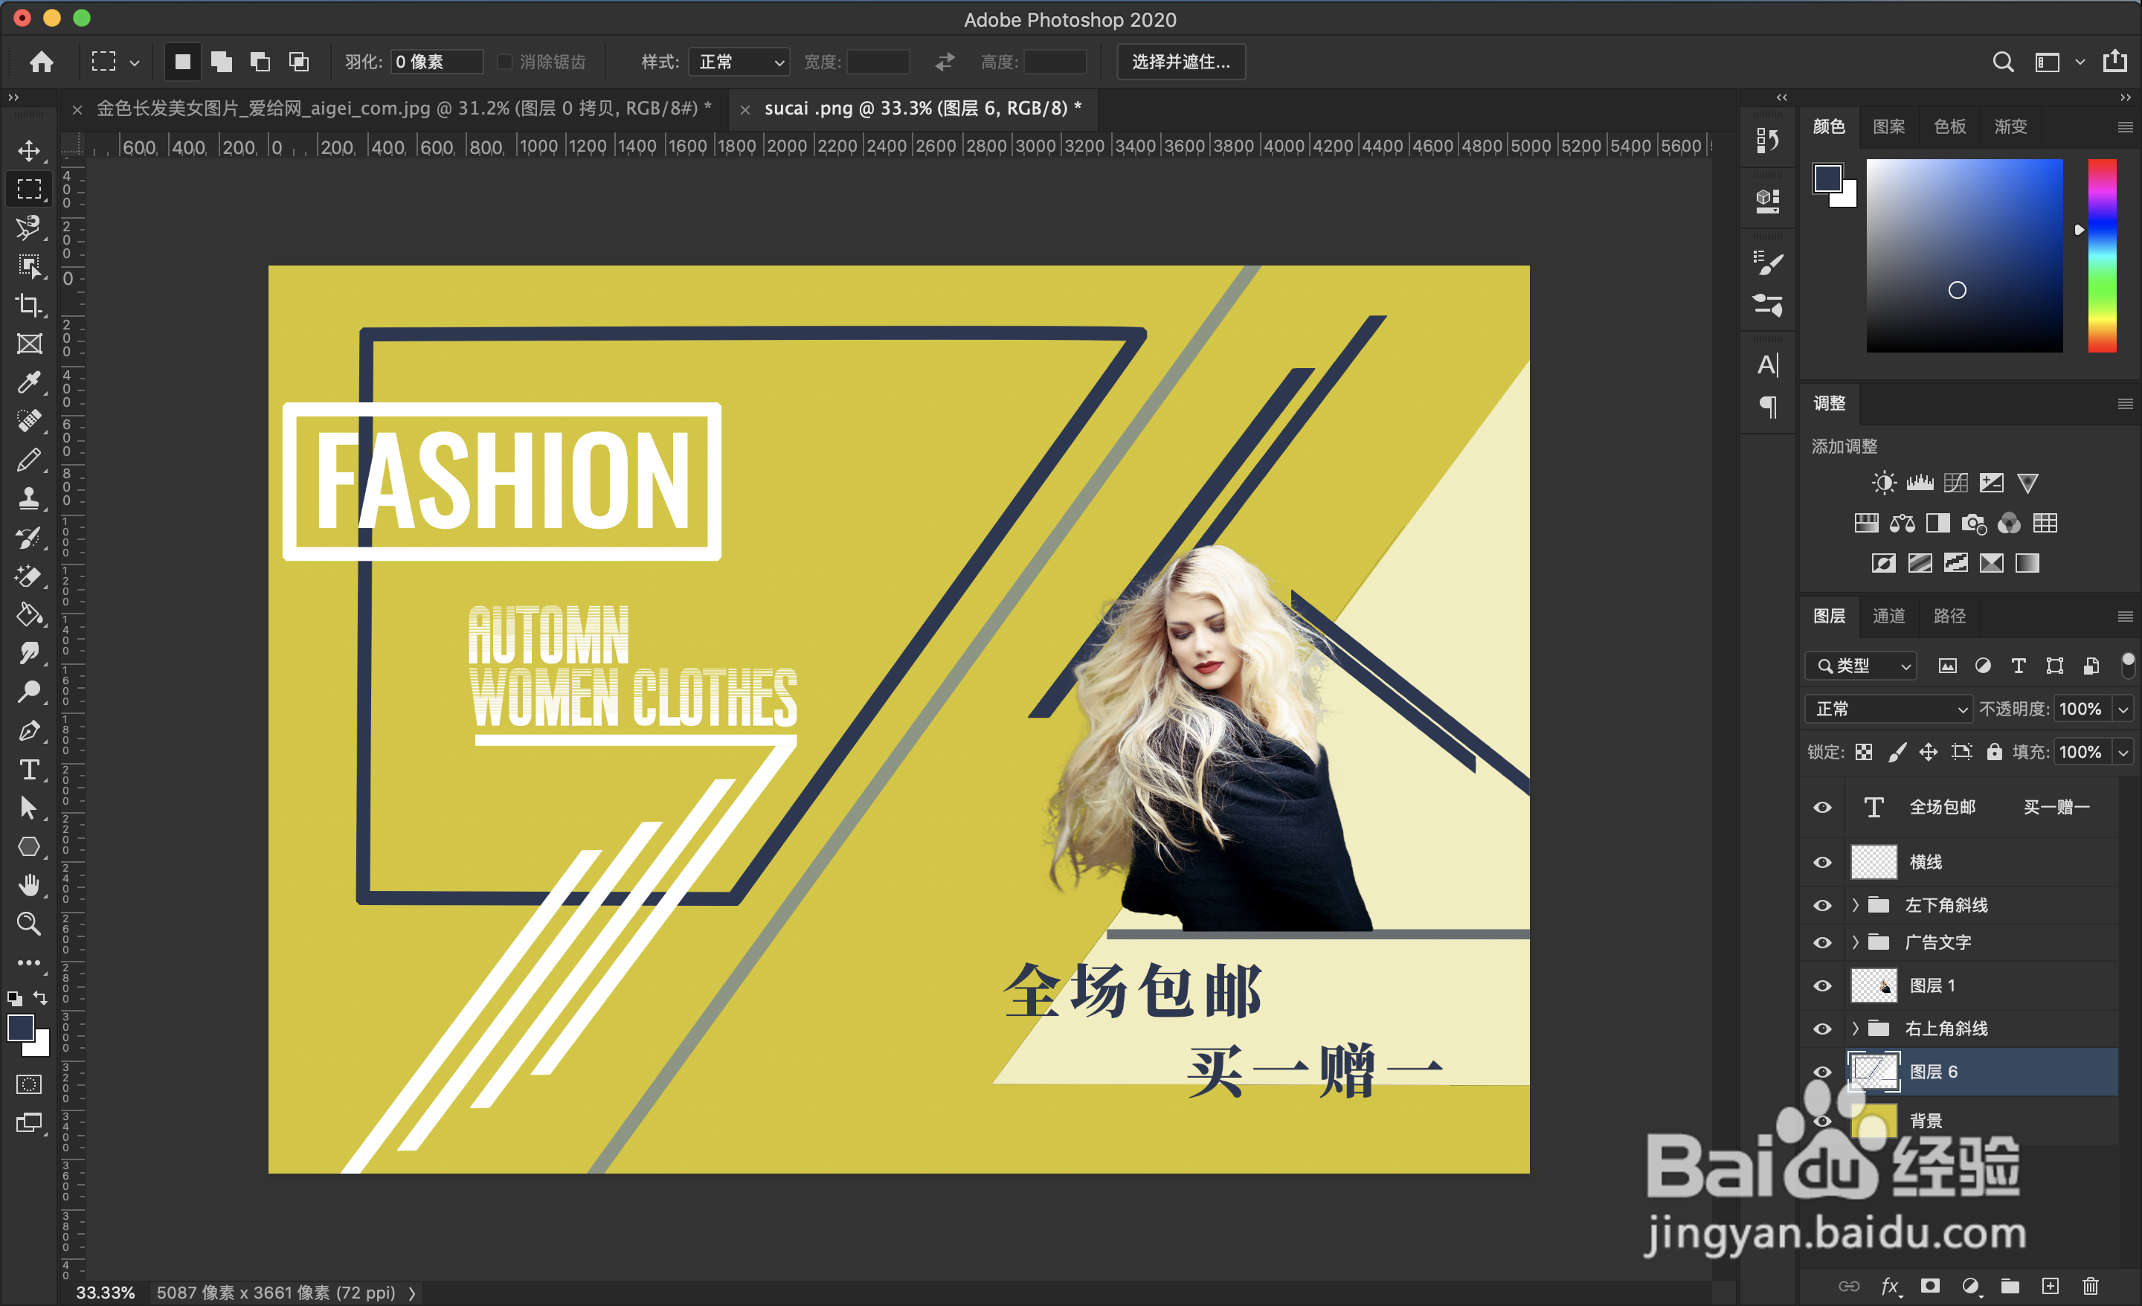Screen dimensions: 2142x1306
Task: Switch to the 通道 channels tab
Action: click(1888, 616)
